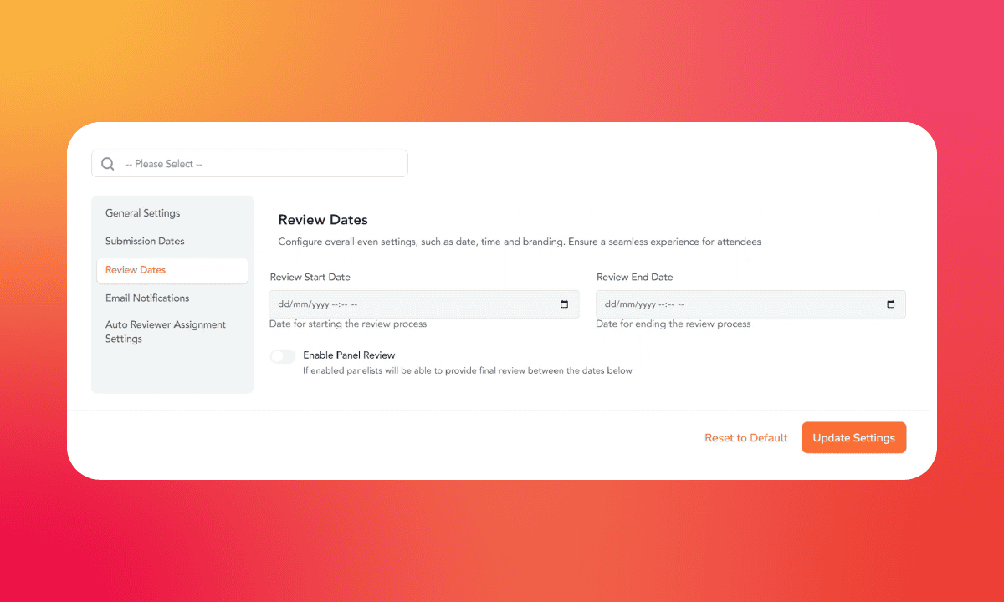Switch to Auto Reviewer Assignment Settings

click(166, 332)
